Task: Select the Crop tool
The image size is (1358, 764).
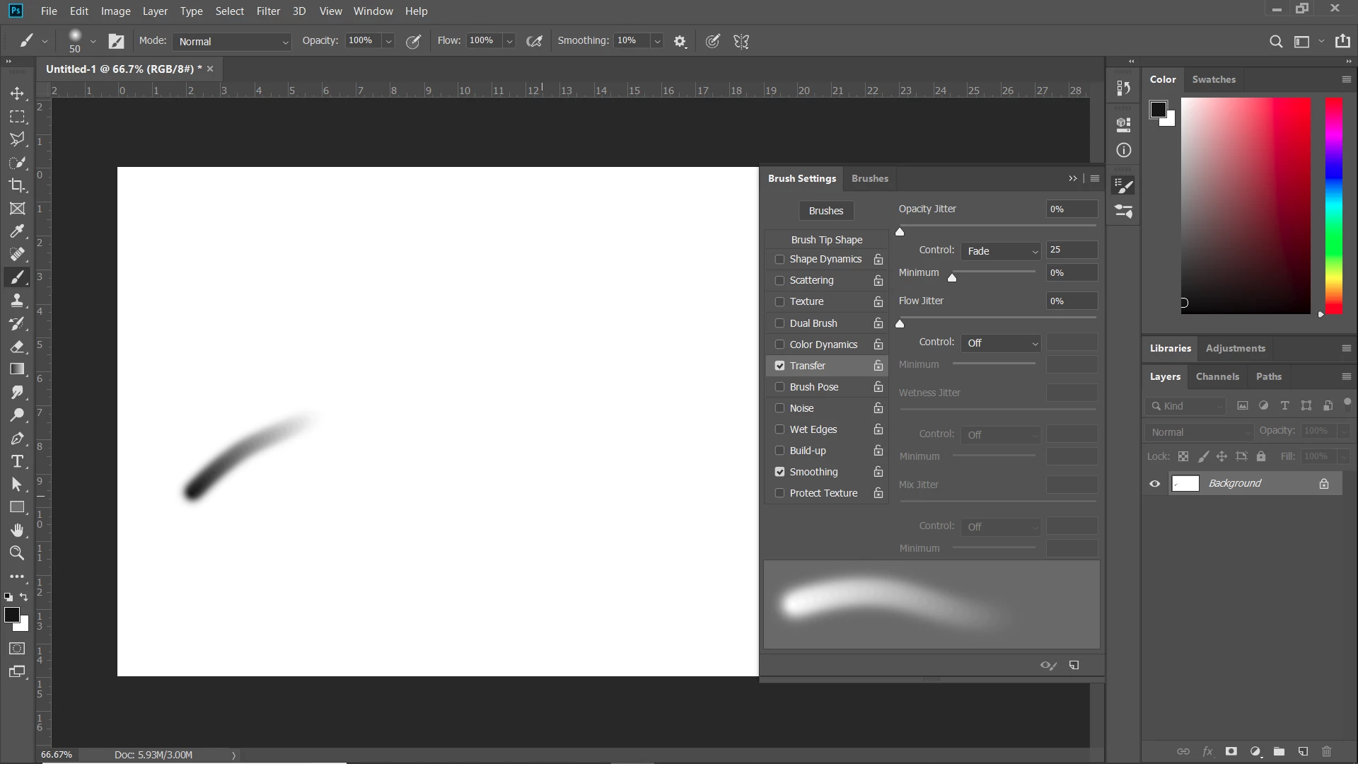Action: (17, 185)
